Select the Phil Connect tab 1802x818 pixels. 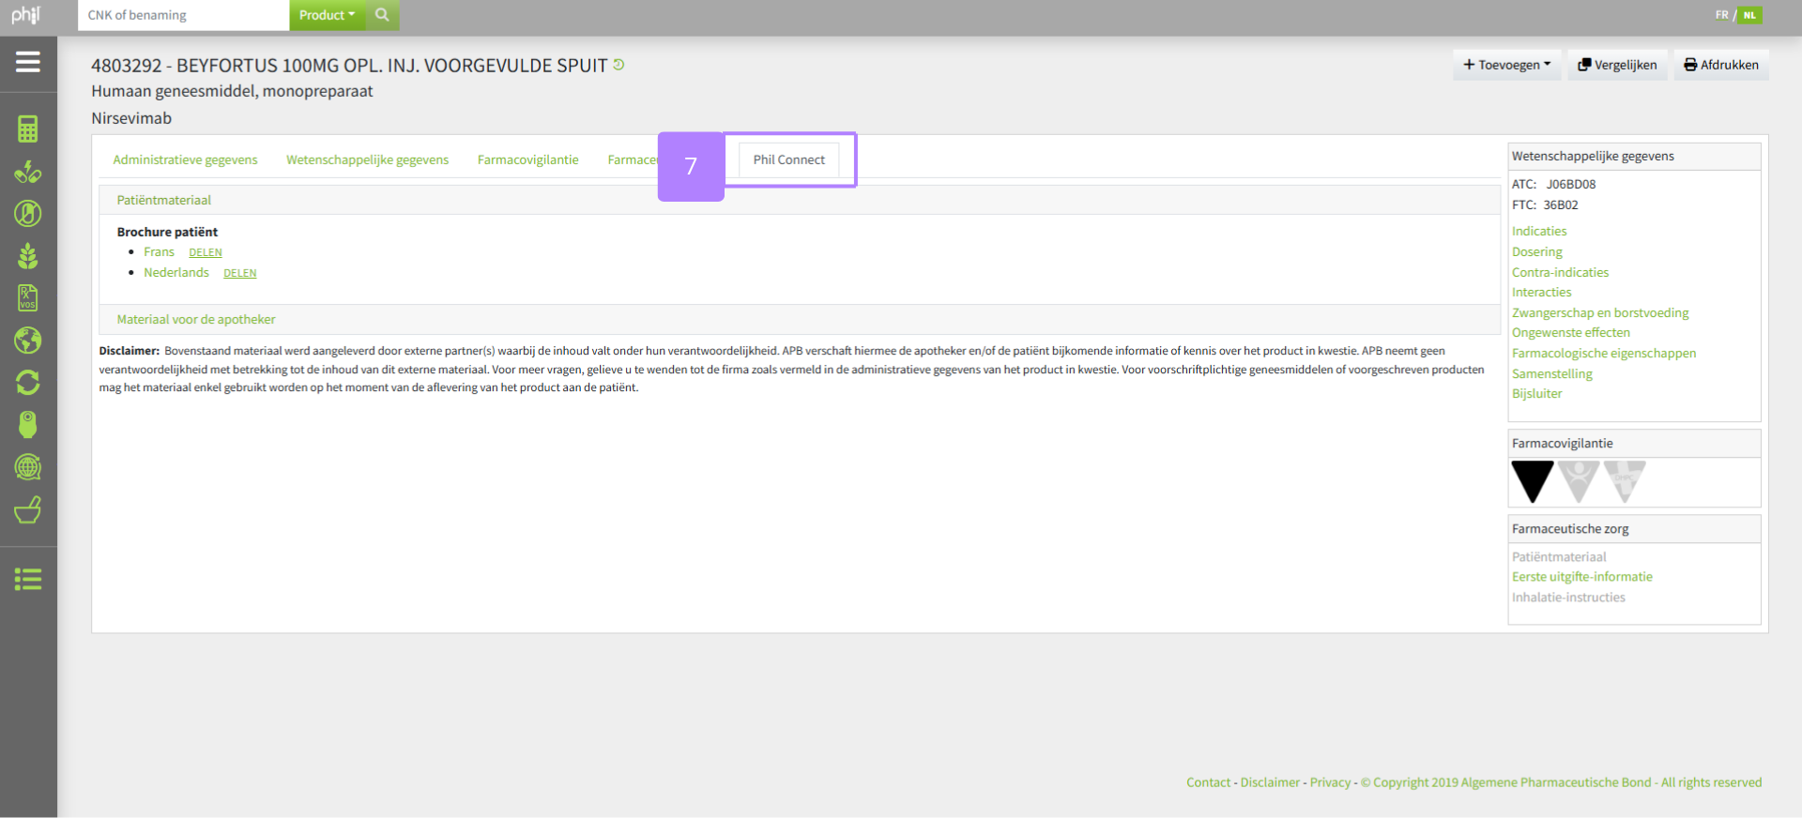pos(788,159)
